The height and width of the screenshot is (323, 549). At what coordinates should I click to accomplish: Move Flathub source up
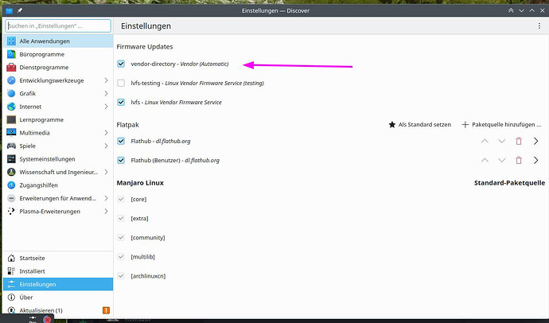pos(485,141)
